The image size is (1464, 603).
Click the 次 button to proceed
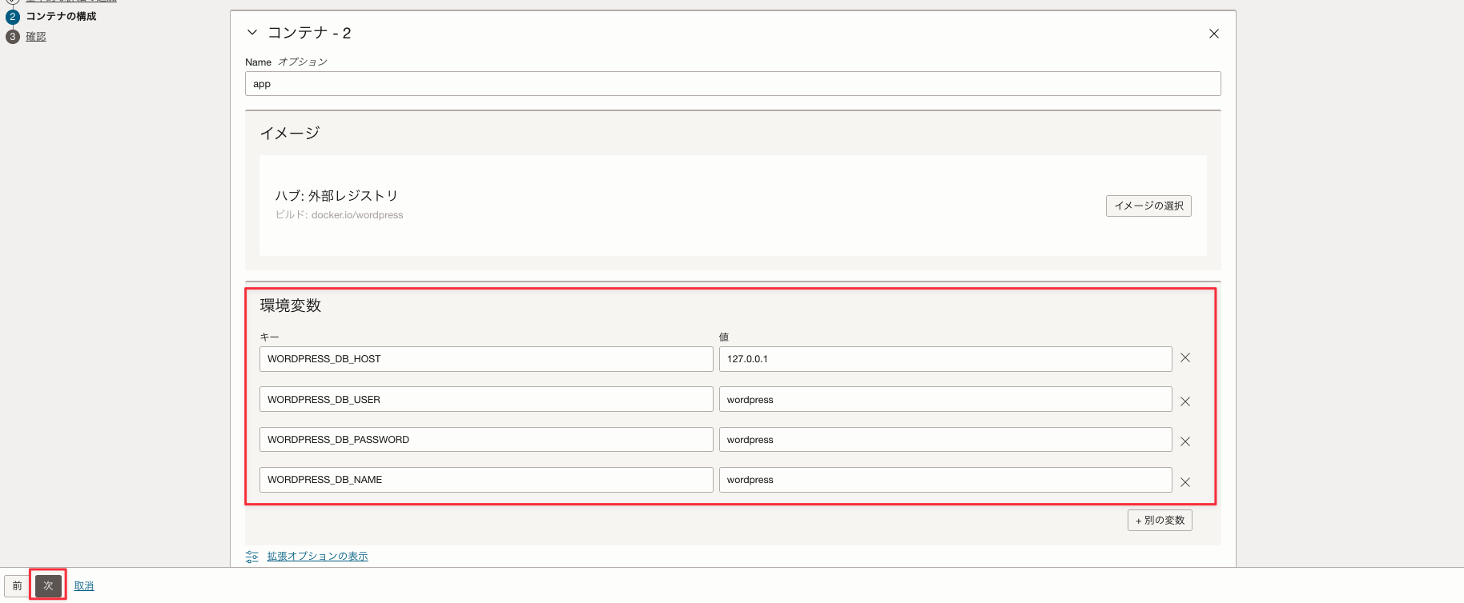[x=48, y=586]
